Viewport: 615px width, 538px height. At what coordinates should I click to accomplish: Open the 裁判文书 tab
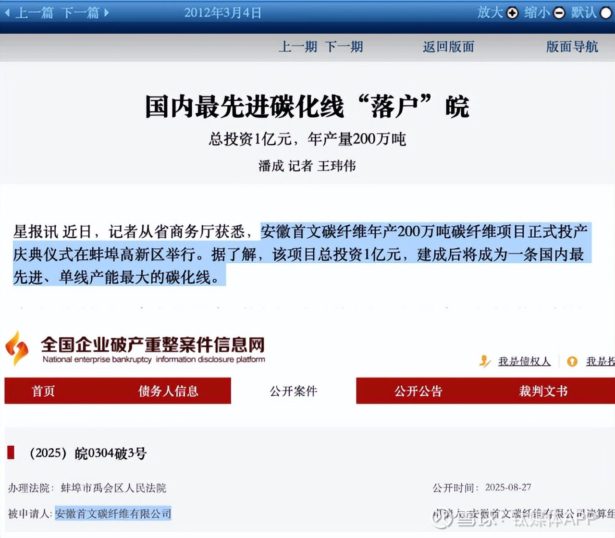click(543, 391)
